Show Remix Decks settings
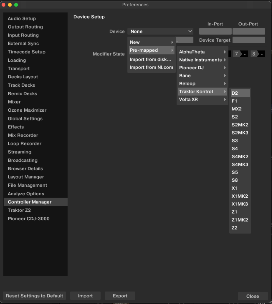 (36, 94)
